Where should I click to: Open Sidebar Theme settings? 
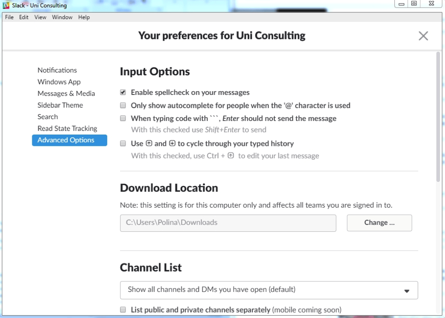tap(60, 105)
